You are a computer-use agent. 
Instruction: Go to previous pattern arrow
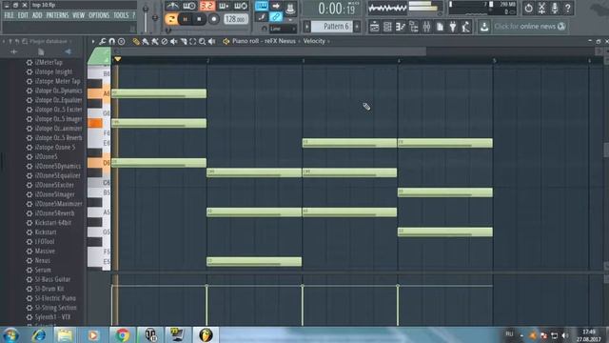tap(306, 27)
